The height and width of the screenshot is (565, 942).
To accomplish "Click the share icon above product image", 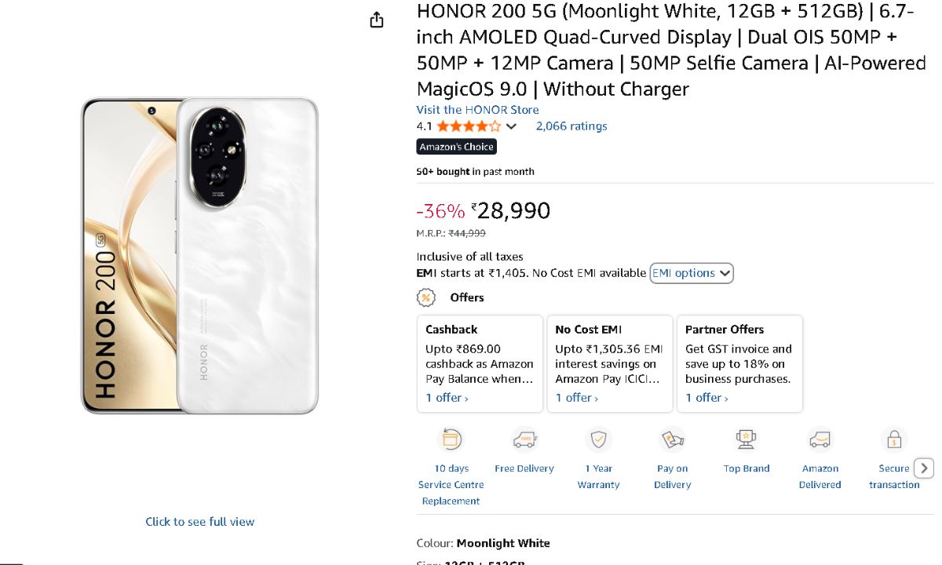I will 377,20.
